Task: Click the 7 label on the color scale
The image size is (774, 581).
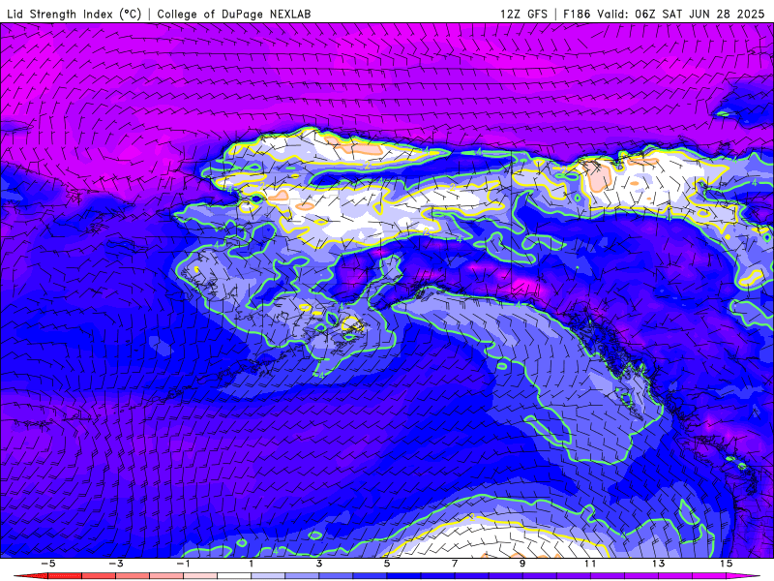Action: [455, 564]
